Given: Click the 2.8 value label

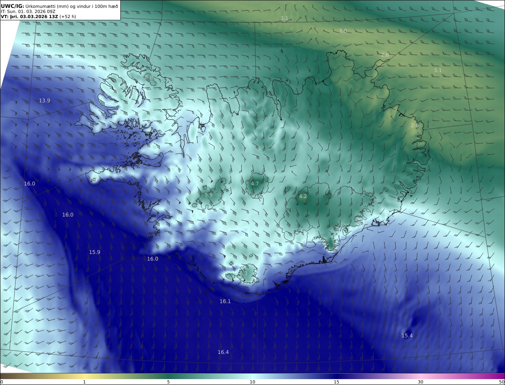Looking at the screenshot, I should click(x=385, y=55).
